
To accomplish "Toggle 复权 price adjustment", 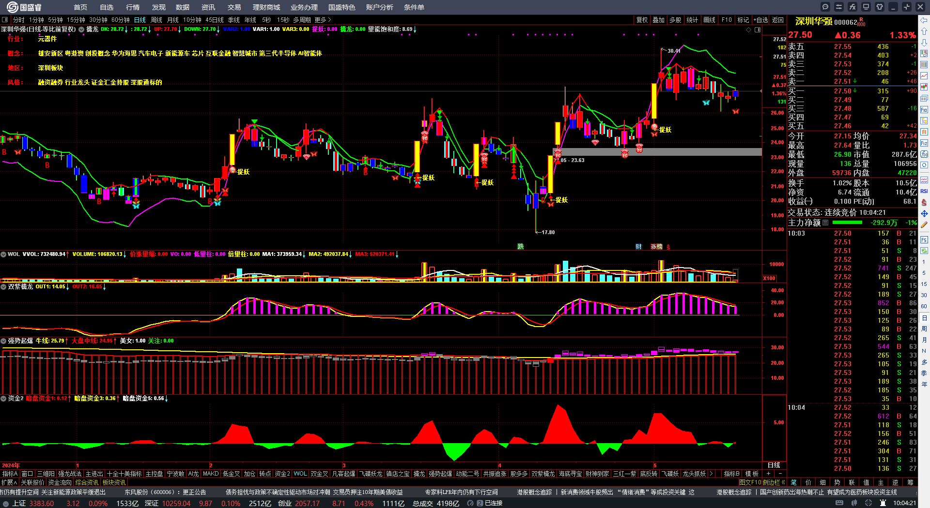I will pos(642,20).
